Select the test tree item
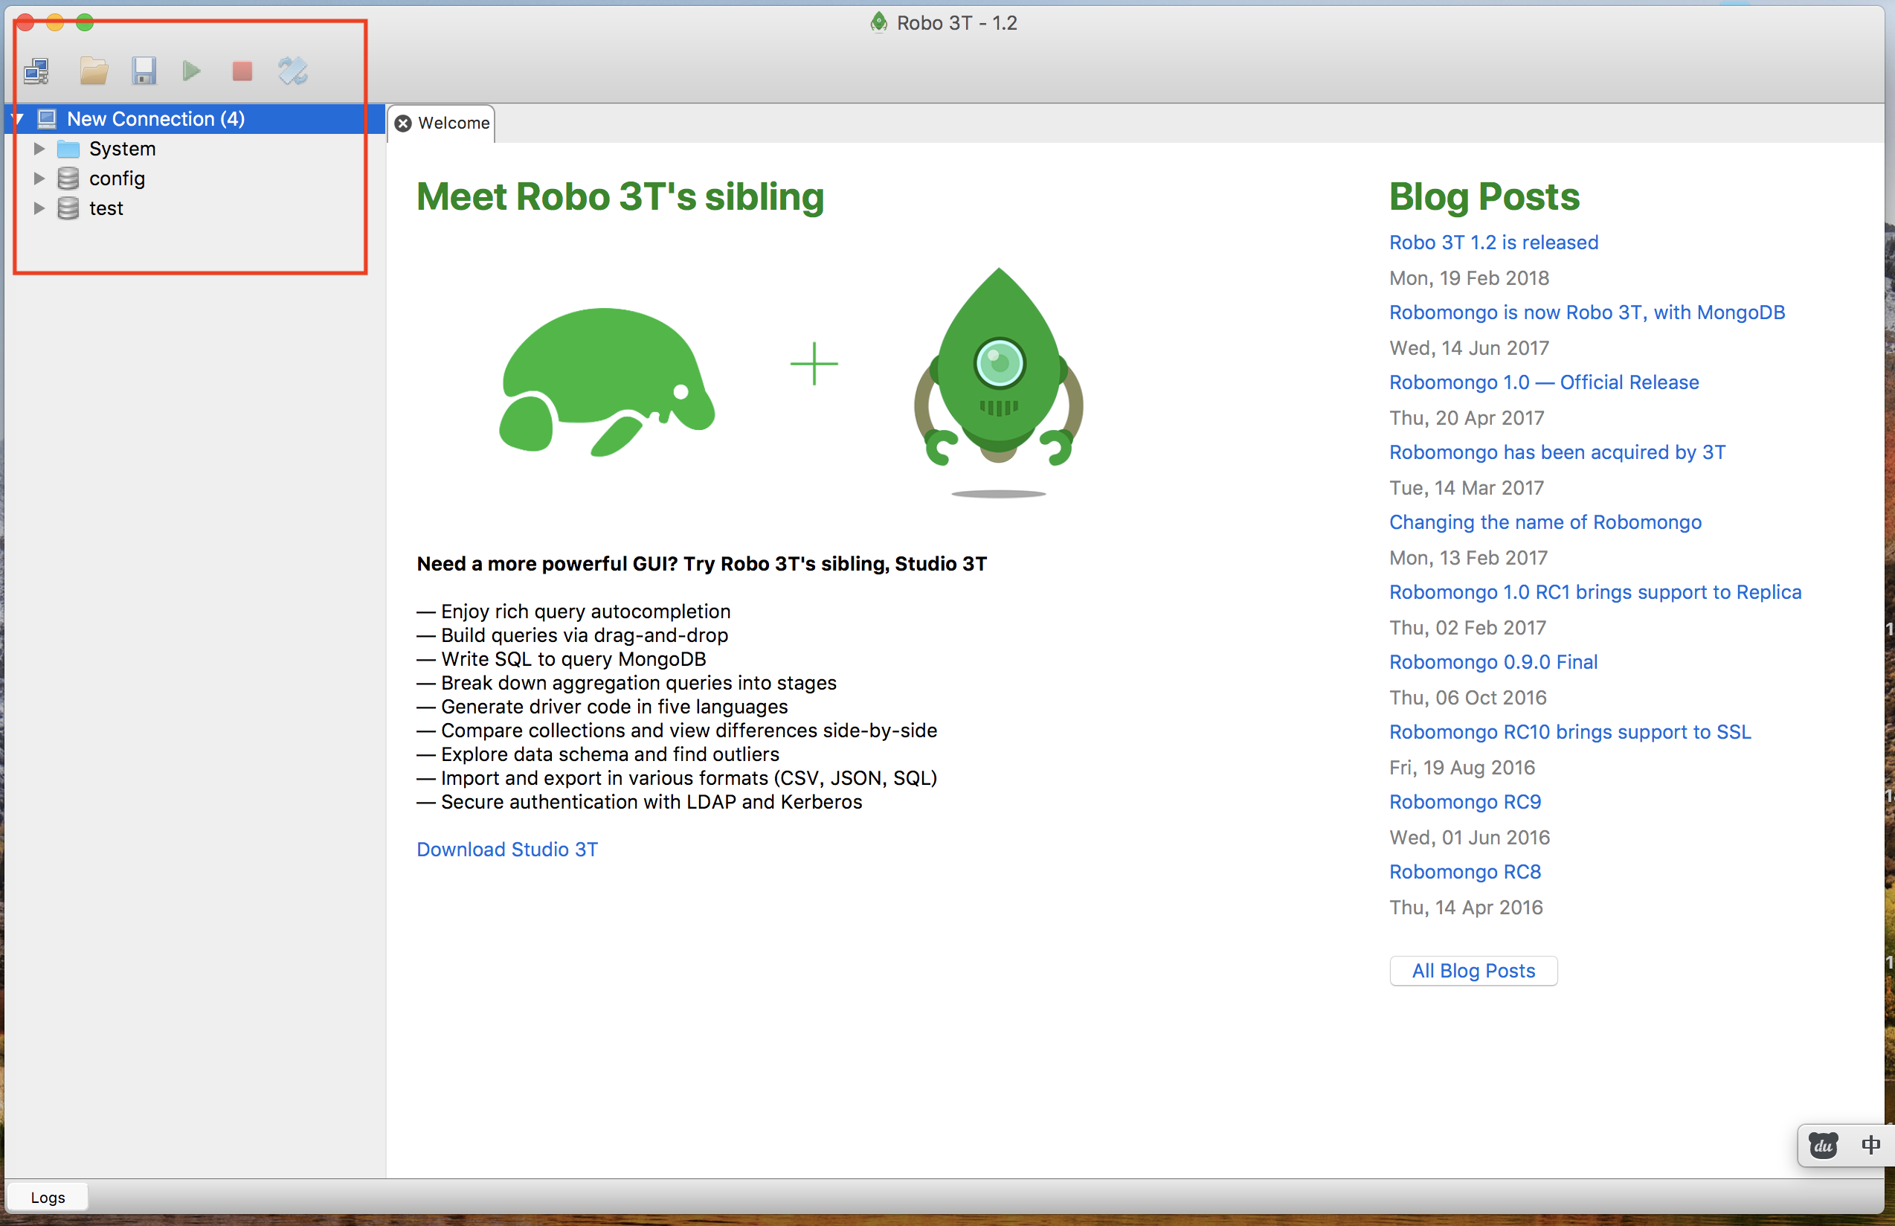This screenshot has width=1895, height=1226. click(x=106, y=208)
